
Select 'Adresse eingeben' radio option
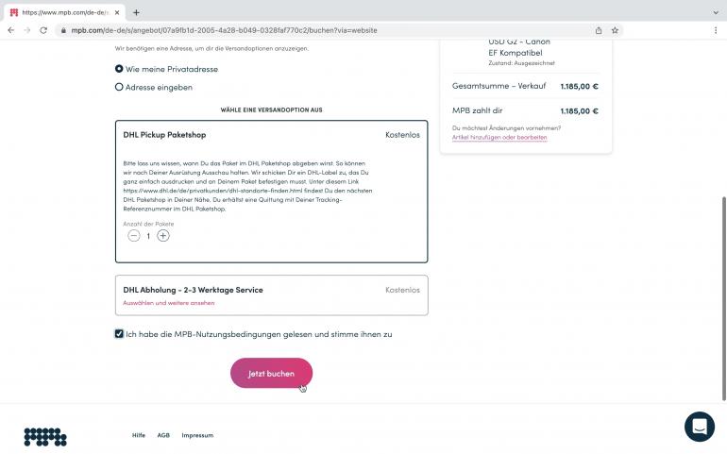point(119,87)
